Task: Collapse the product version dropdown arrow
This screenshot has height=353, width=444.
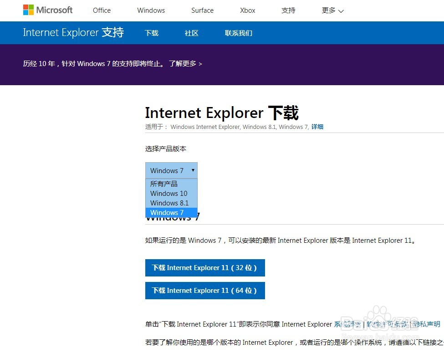Action: click(x=193, y=170)
